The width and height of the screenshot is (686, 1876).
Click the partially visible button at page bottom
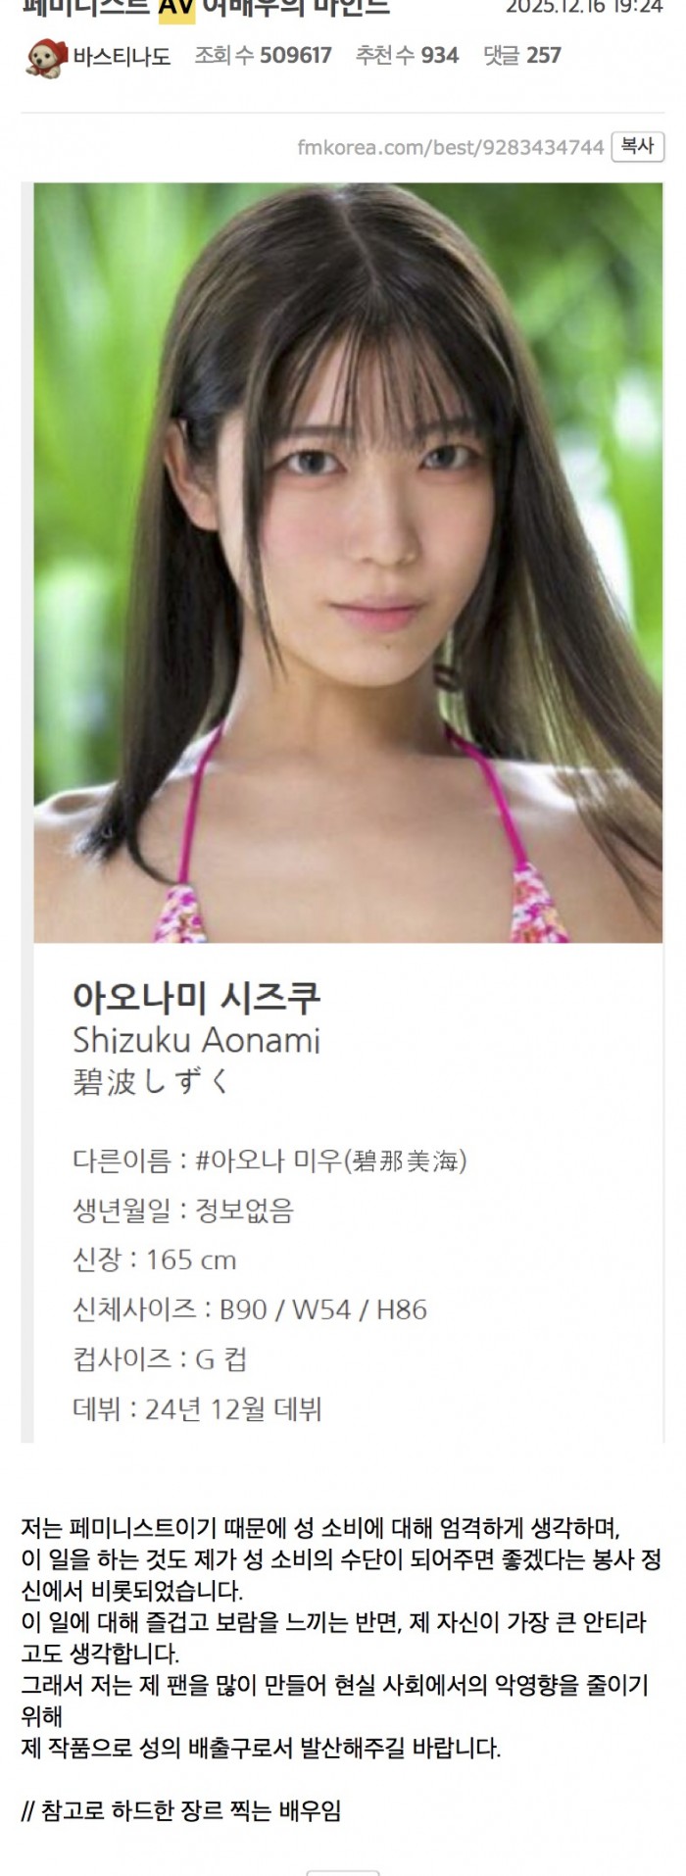coord(343,1872)
